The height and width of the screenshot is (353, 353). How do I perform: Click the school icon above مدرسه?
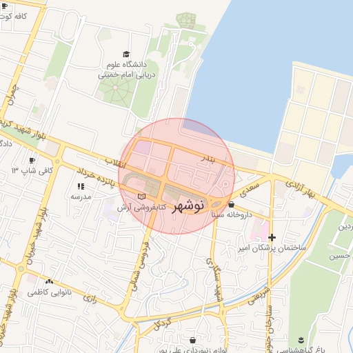click(x=81, y=186)
